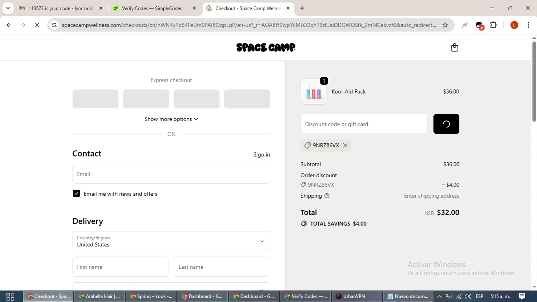537x302 pixels.
Task: Click the Last name field
Action: tap(222, 267)
